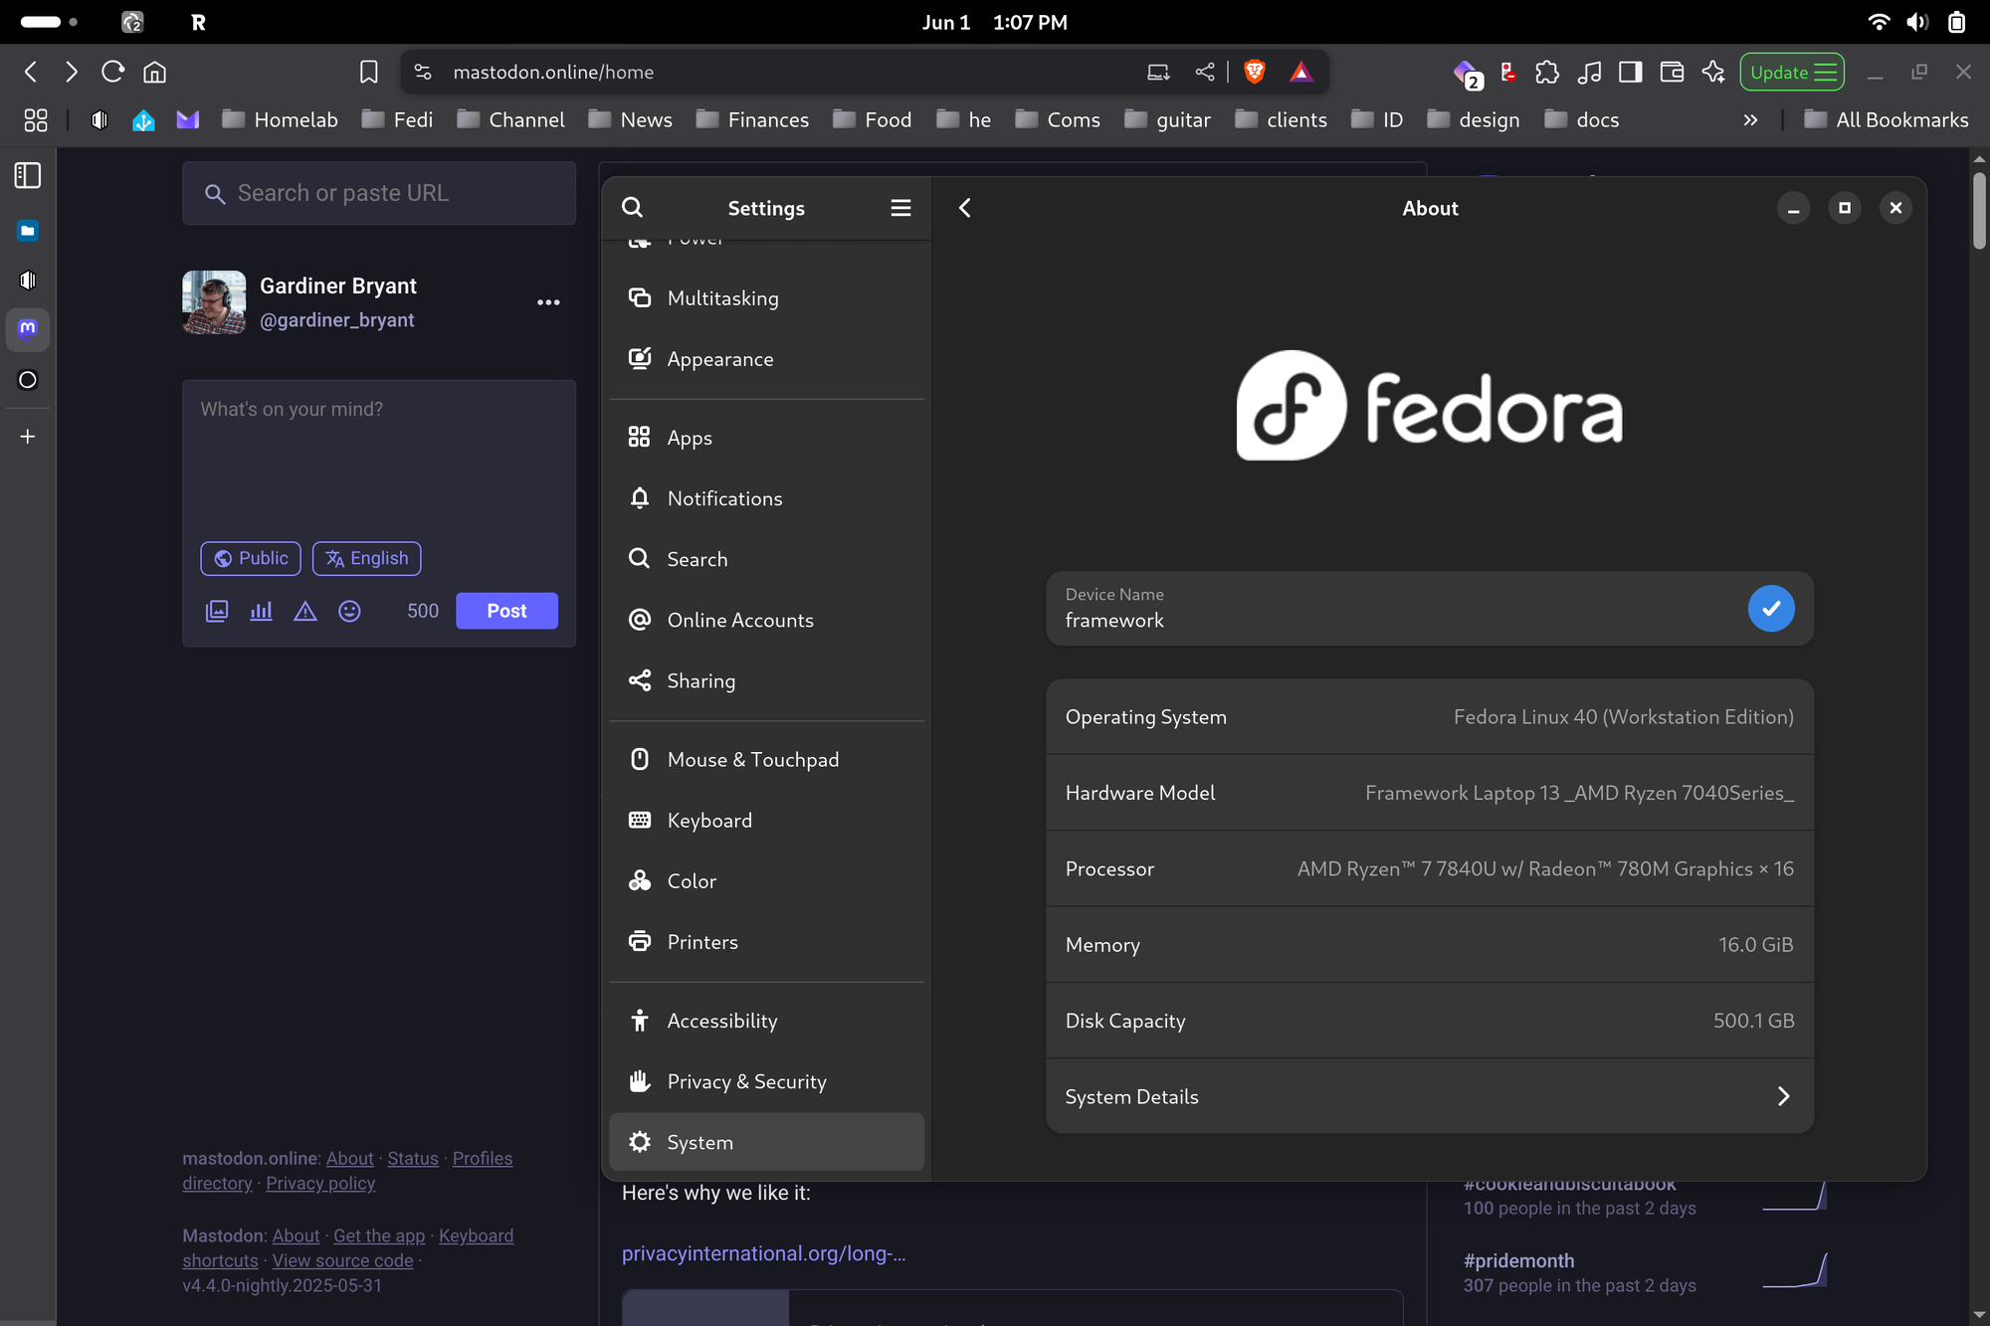Select the Mastodon icon in browser sidebar

[28, 329]
